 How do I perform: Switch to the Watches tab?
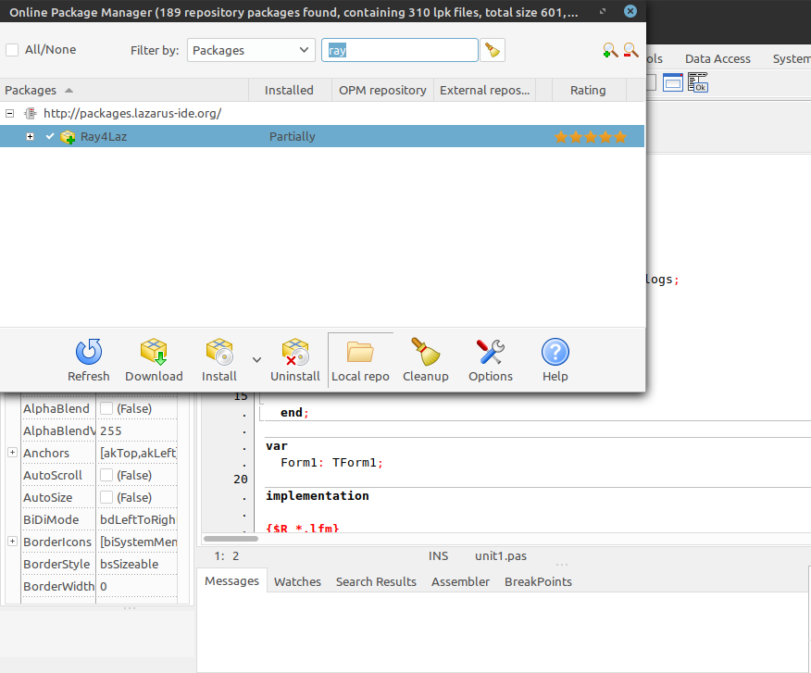coord(297,582)
